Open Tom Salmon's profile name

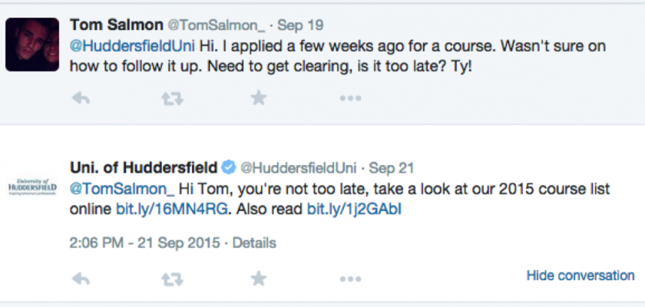click(x=115, y=25)
